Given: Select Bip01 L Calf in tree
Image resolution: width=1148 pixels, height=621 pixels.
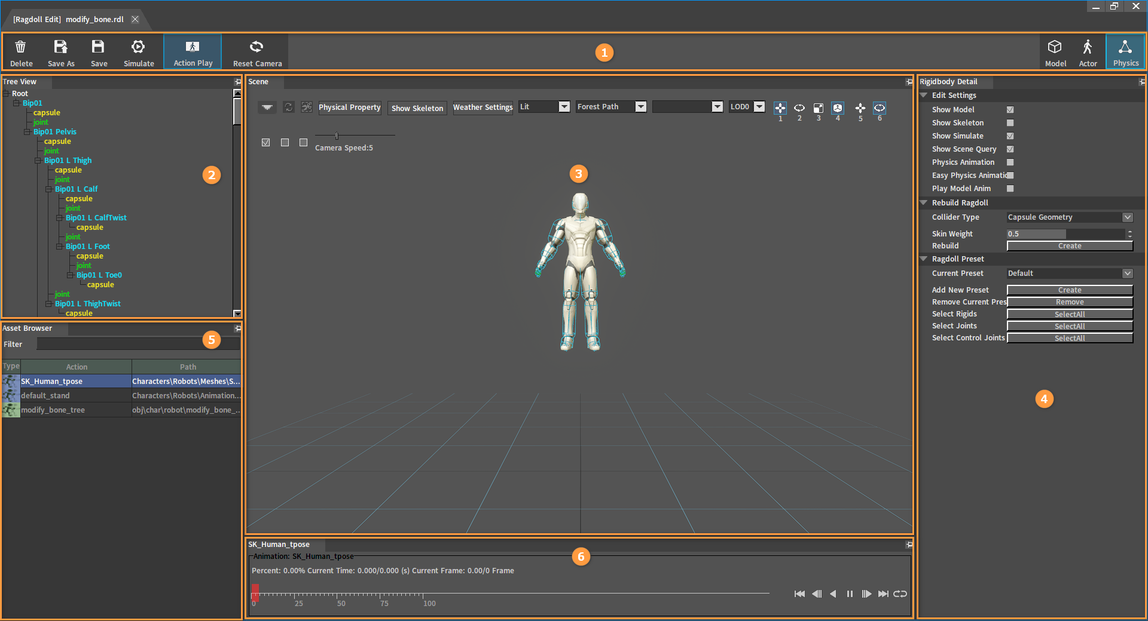Looking at the screenshot, I should (x=76, y=189).
